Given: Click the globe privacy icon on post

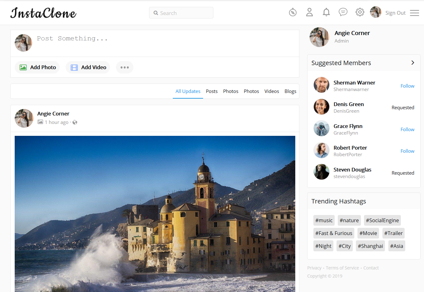Looking at the screenshot, I should pos(75,122).
